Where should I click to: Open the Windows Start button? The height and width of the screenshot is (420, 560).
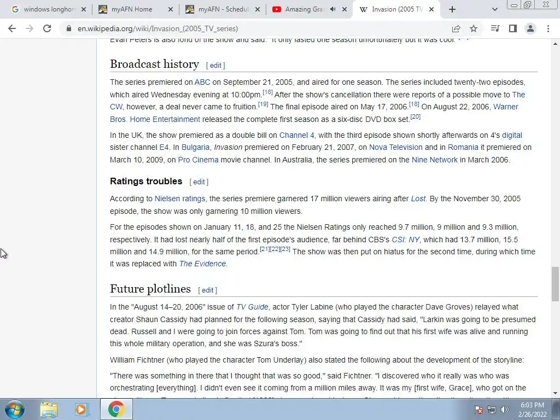[15, 409]
